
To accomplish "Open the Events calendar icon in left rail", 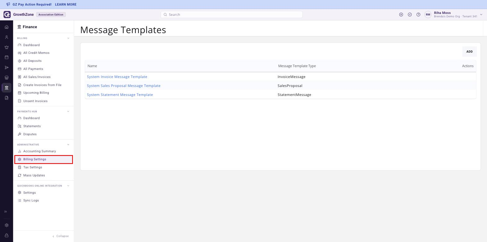I will pyautogui.click(x=7, y=57).
